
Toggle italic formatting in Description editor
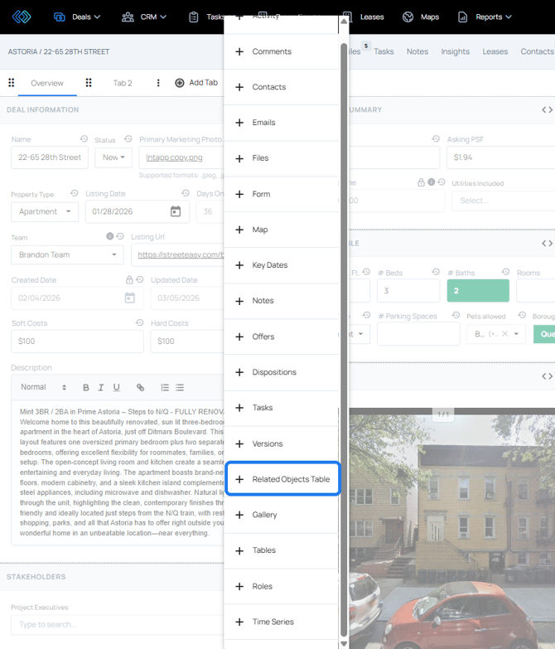(101, 387)
